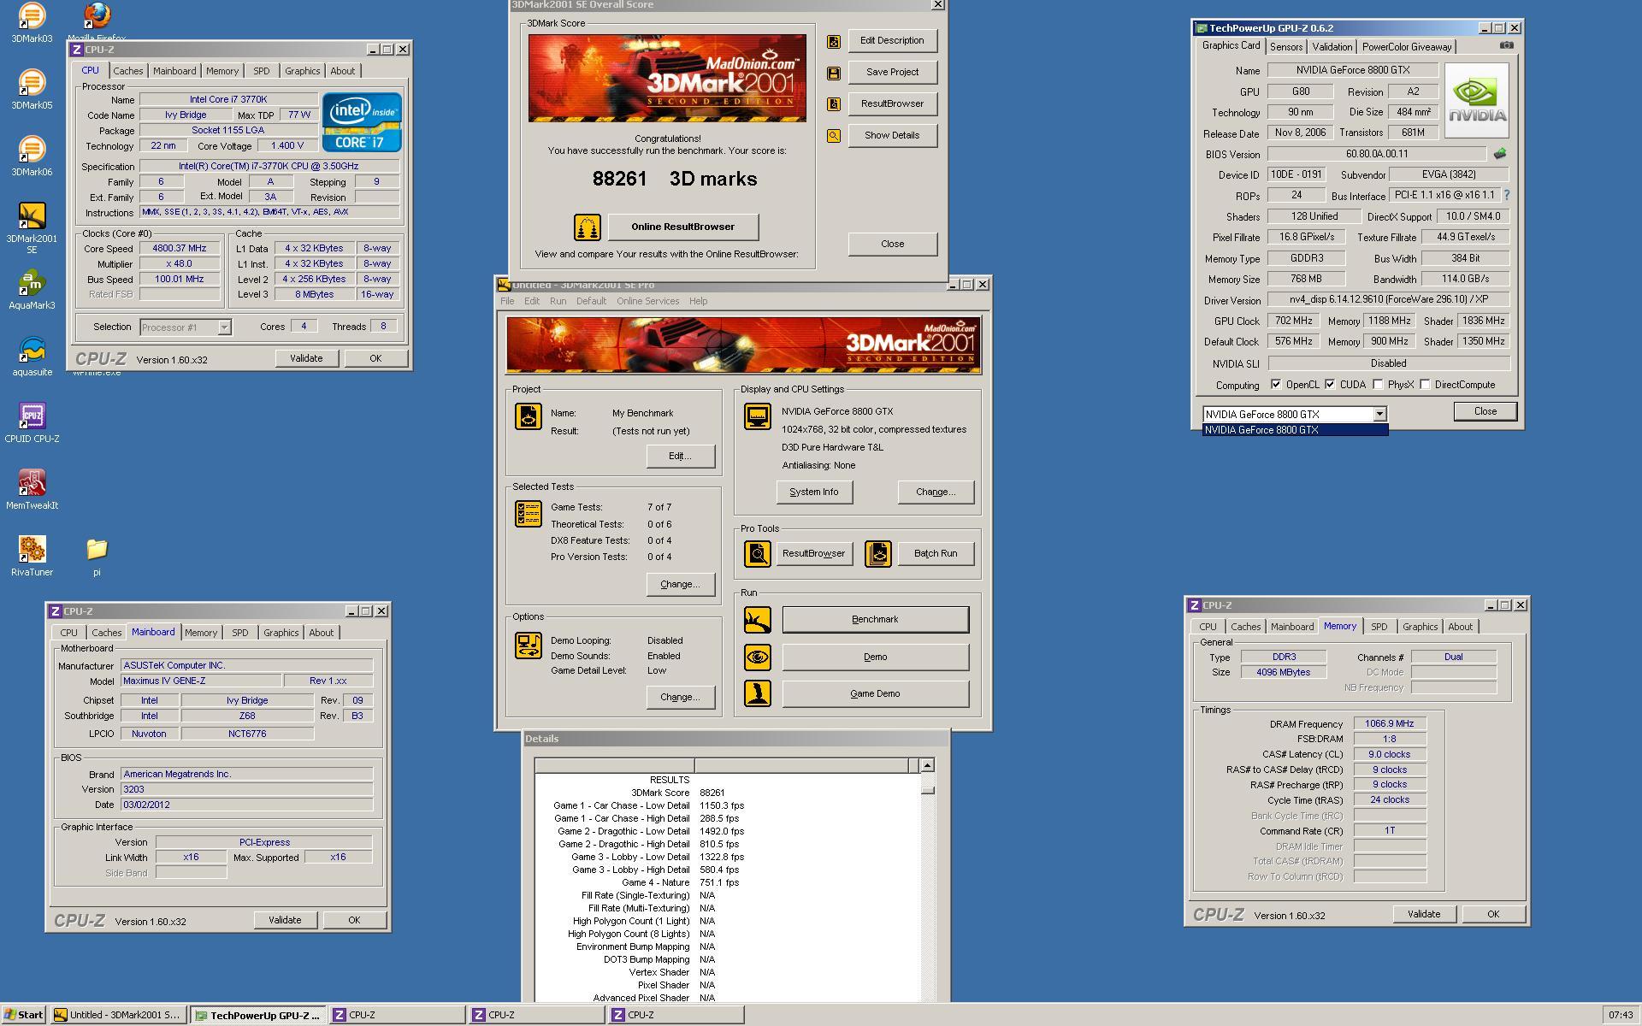Click the GPU-Z screenshot camera icon

pos(1507,45)
